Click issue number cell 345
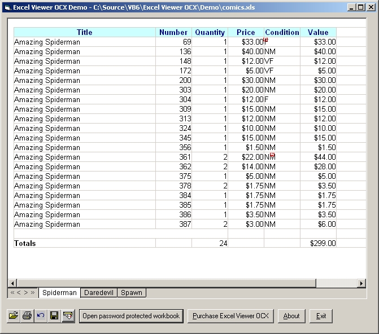The width and height of the screenshot is (379, 334). click(173, 138)
